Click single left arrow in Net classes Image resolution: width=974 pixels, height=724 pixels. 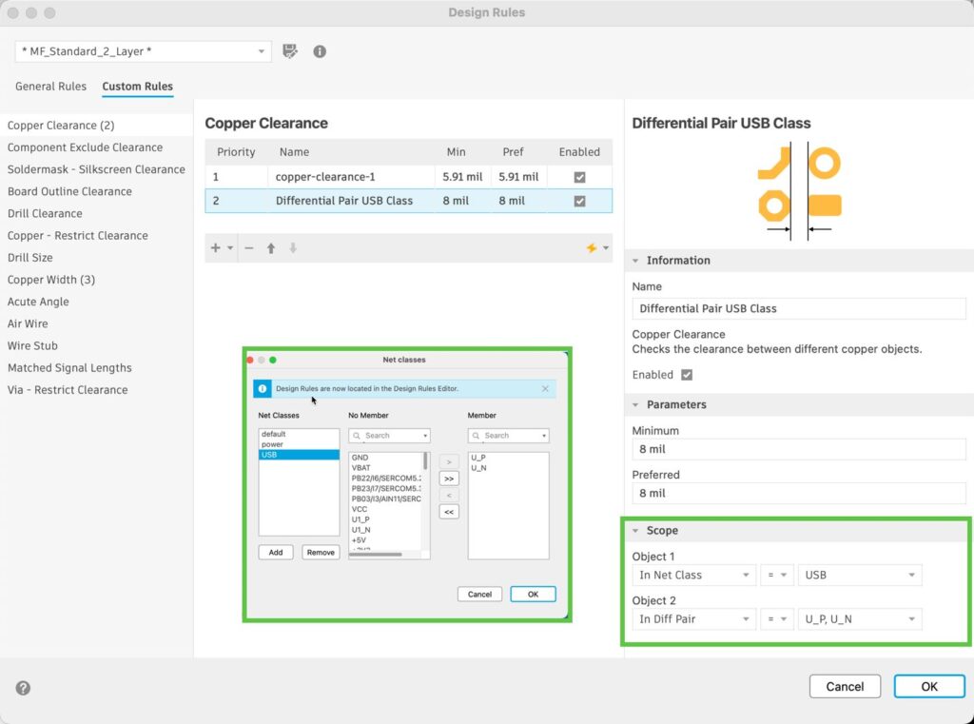449,496
